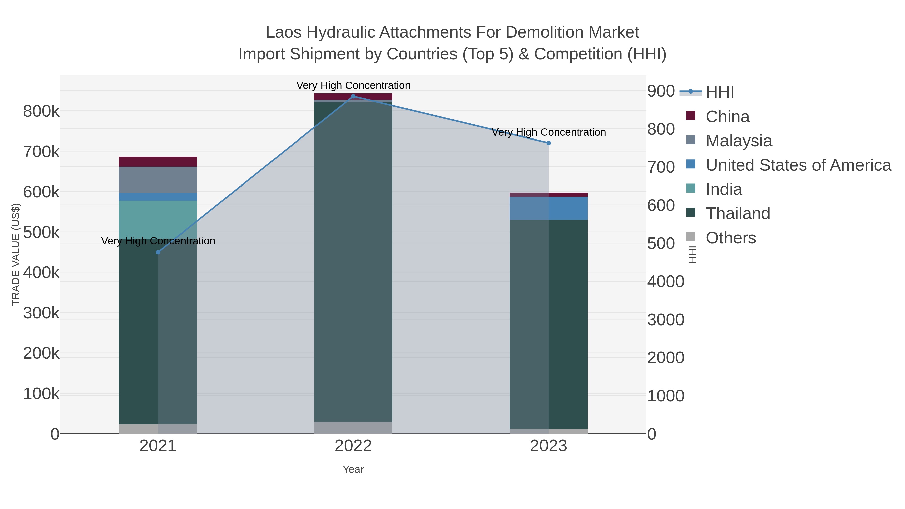Click the Year axis title
This screenshot has height=509, width=905.
click(353, 469)
